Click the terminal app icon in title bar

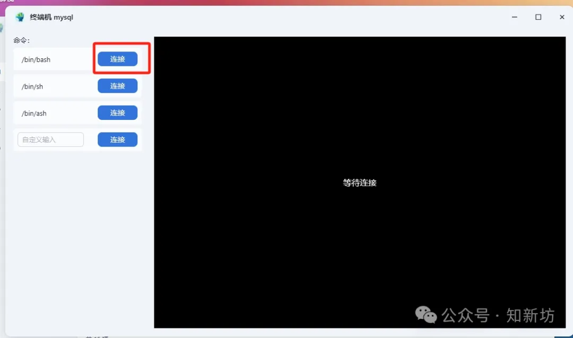pyautogui.click(x=20, y=17)
